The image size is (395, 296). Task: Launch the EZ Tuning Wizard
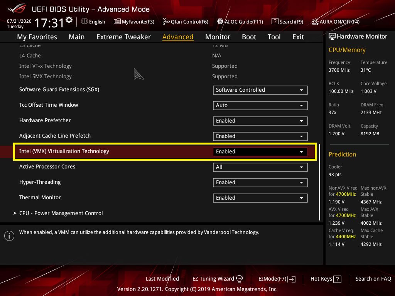(213, 279)
